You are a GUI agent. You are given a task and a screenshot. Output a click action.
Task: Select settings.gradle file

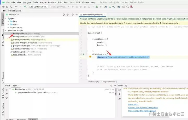pos(26,52)
